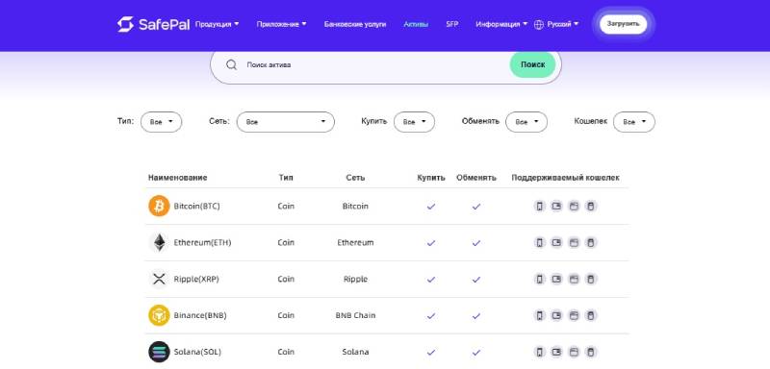Click card wallet icon in Binance row
770x369 pixels.
pyautogui.click(x=556, y=315)
